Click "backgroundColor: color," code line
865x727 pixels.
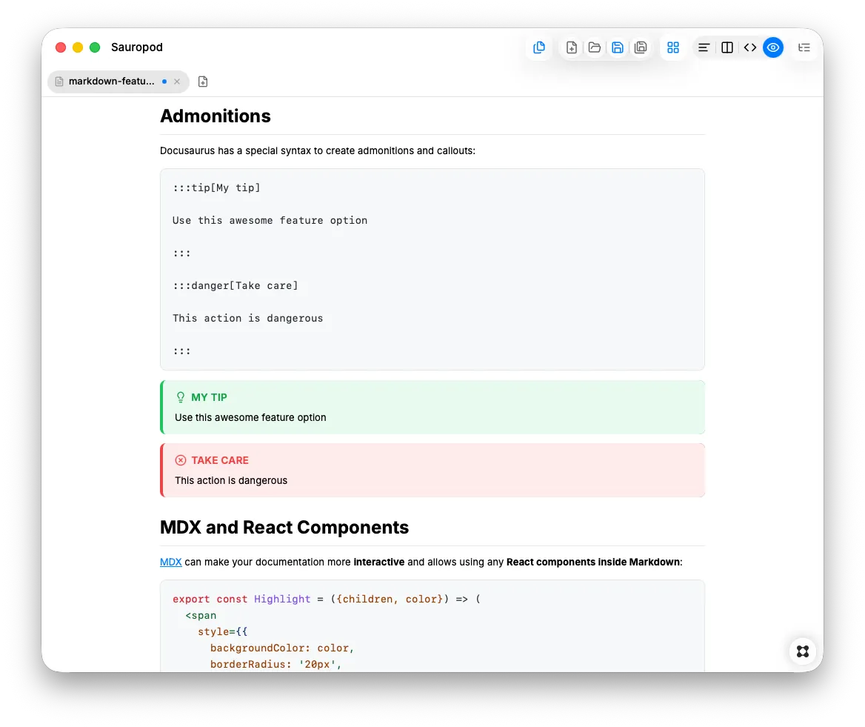(282, 648)
